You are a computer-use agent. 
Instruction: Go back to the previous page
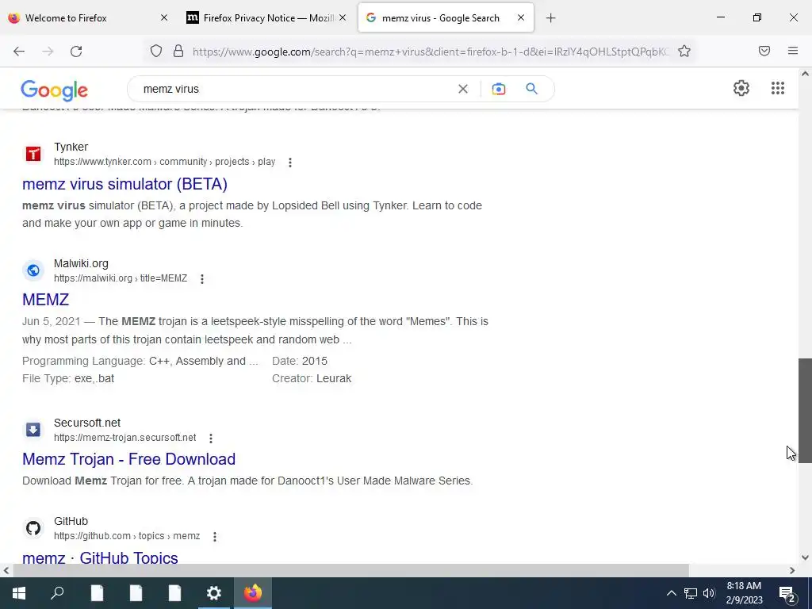click(19, 51)
